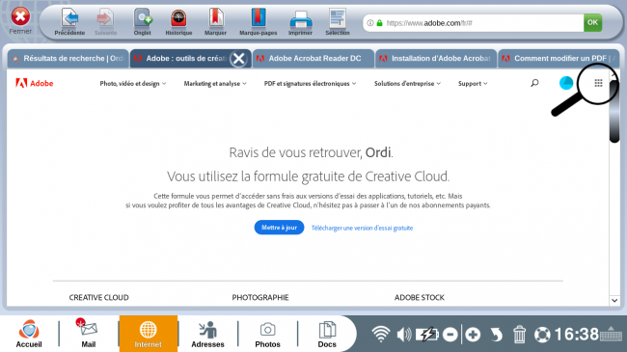This screenshot has width=627, height=352.
Task: Close the Adobe outils de création tab
Action: pyautogui.click(x=238, y=59)
